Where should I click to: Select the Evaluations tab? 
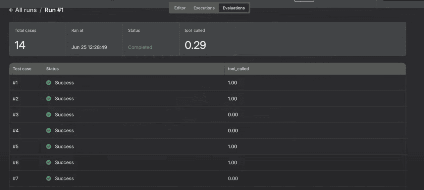(234, 8)
